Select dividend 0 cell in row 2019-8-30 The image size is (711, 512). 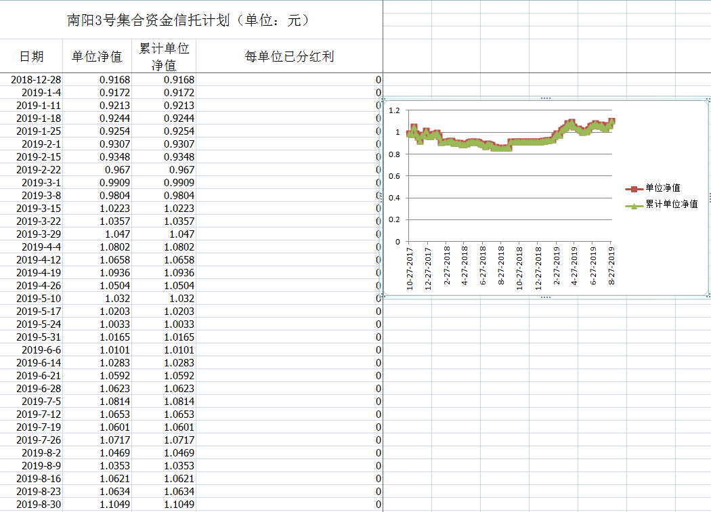click(x=289, y=505)
